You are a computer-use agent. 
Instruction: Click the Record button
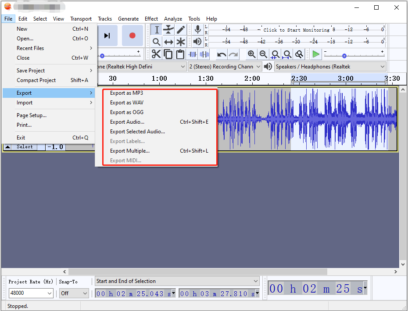point(132,36)
